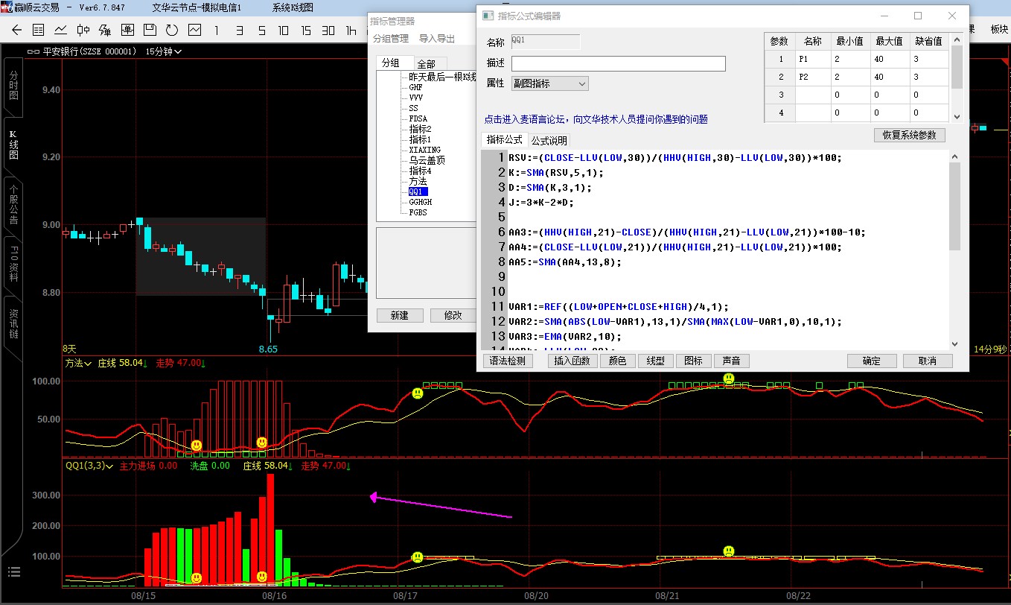Select GGHGH in the indicator tree
The height and width of the screenshot is (605, 1011).
[x=420, y=202]
